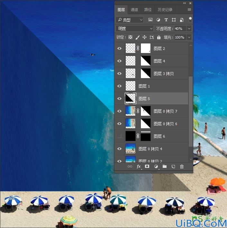Hide layer 图层 1

click(x=119, y=86)
